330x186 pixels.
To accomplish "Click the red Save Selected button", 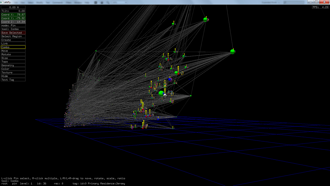I will (x=13, y=33).
